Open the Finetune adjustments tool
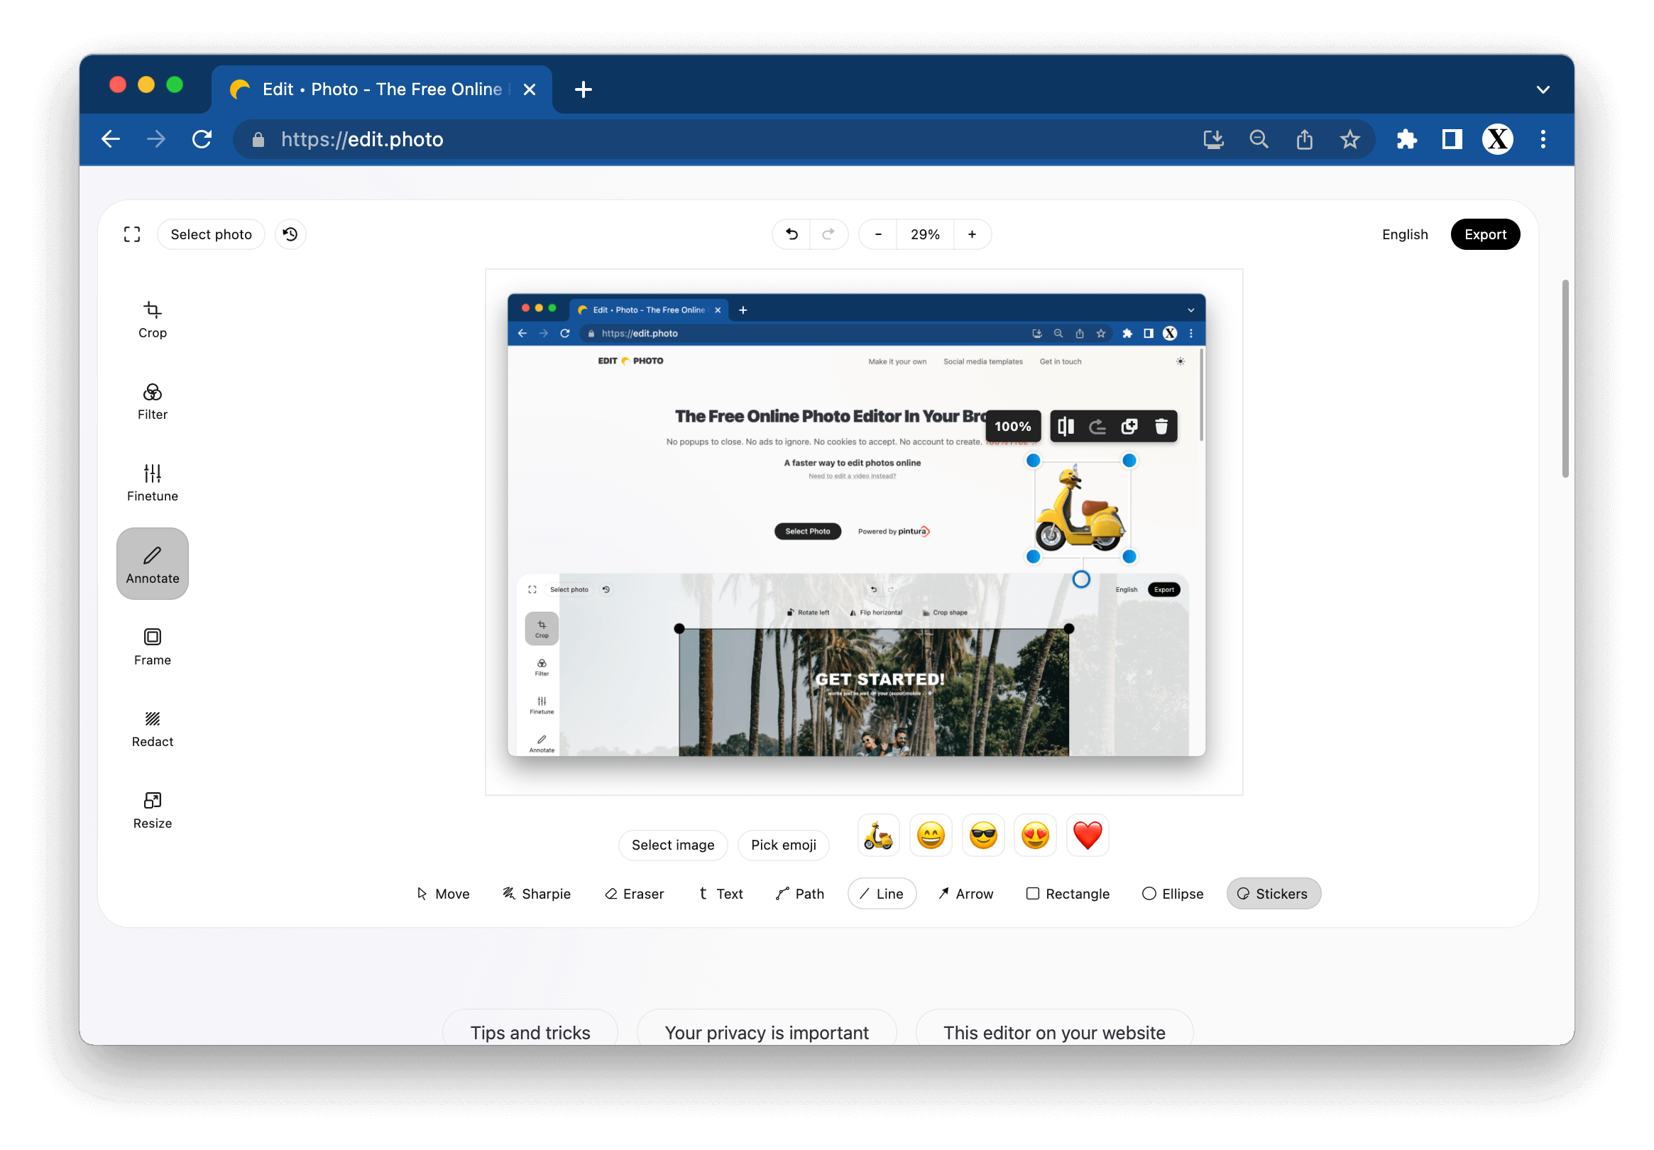Screen dimensions: 1654x1150 point(152,483)
